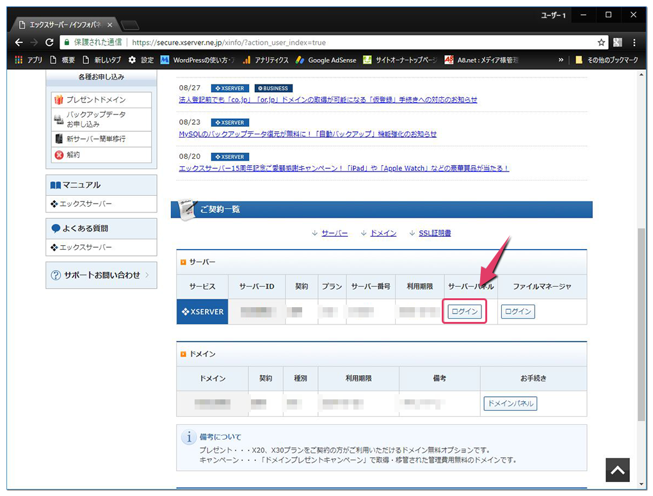Close the エックスサーバー browser tab
Viewport: 653px width, 496px height.
point(109,25)
